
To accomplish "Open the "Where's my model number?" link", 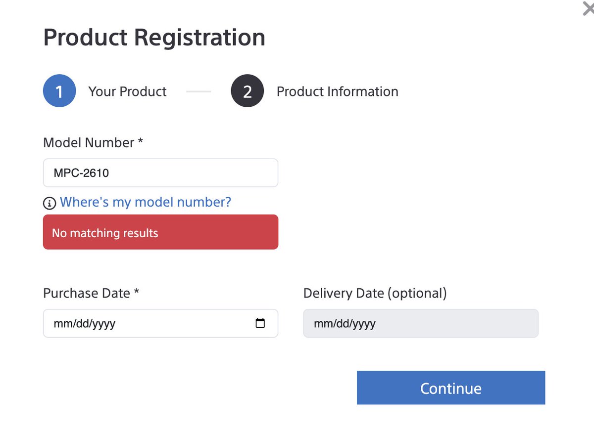I will pyautogui.click(x=146, y=202).
